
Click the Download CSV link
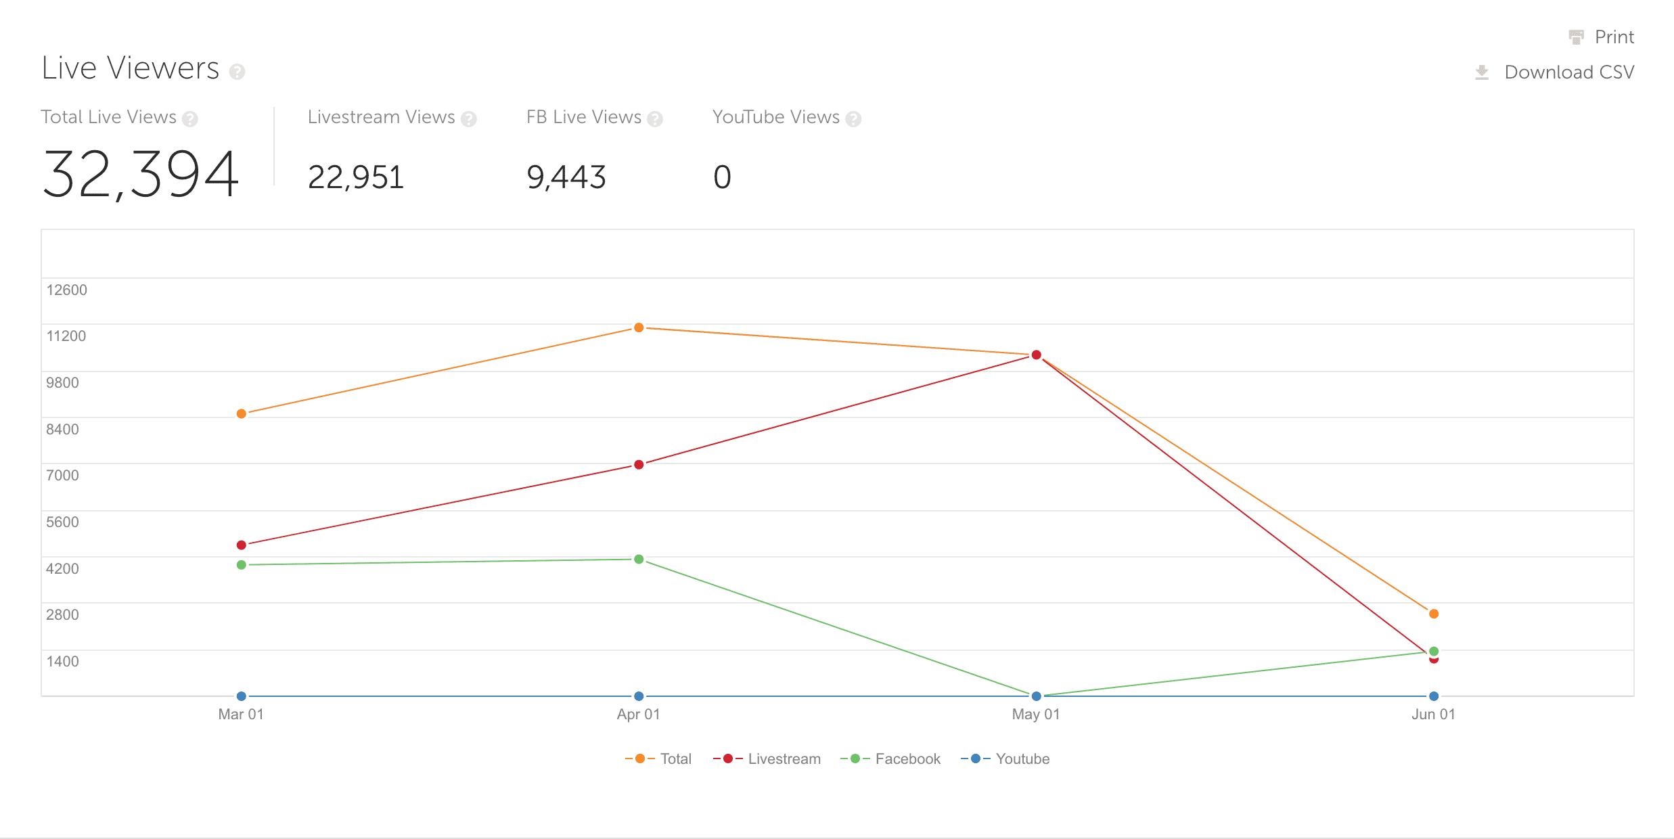[1568, 72]
